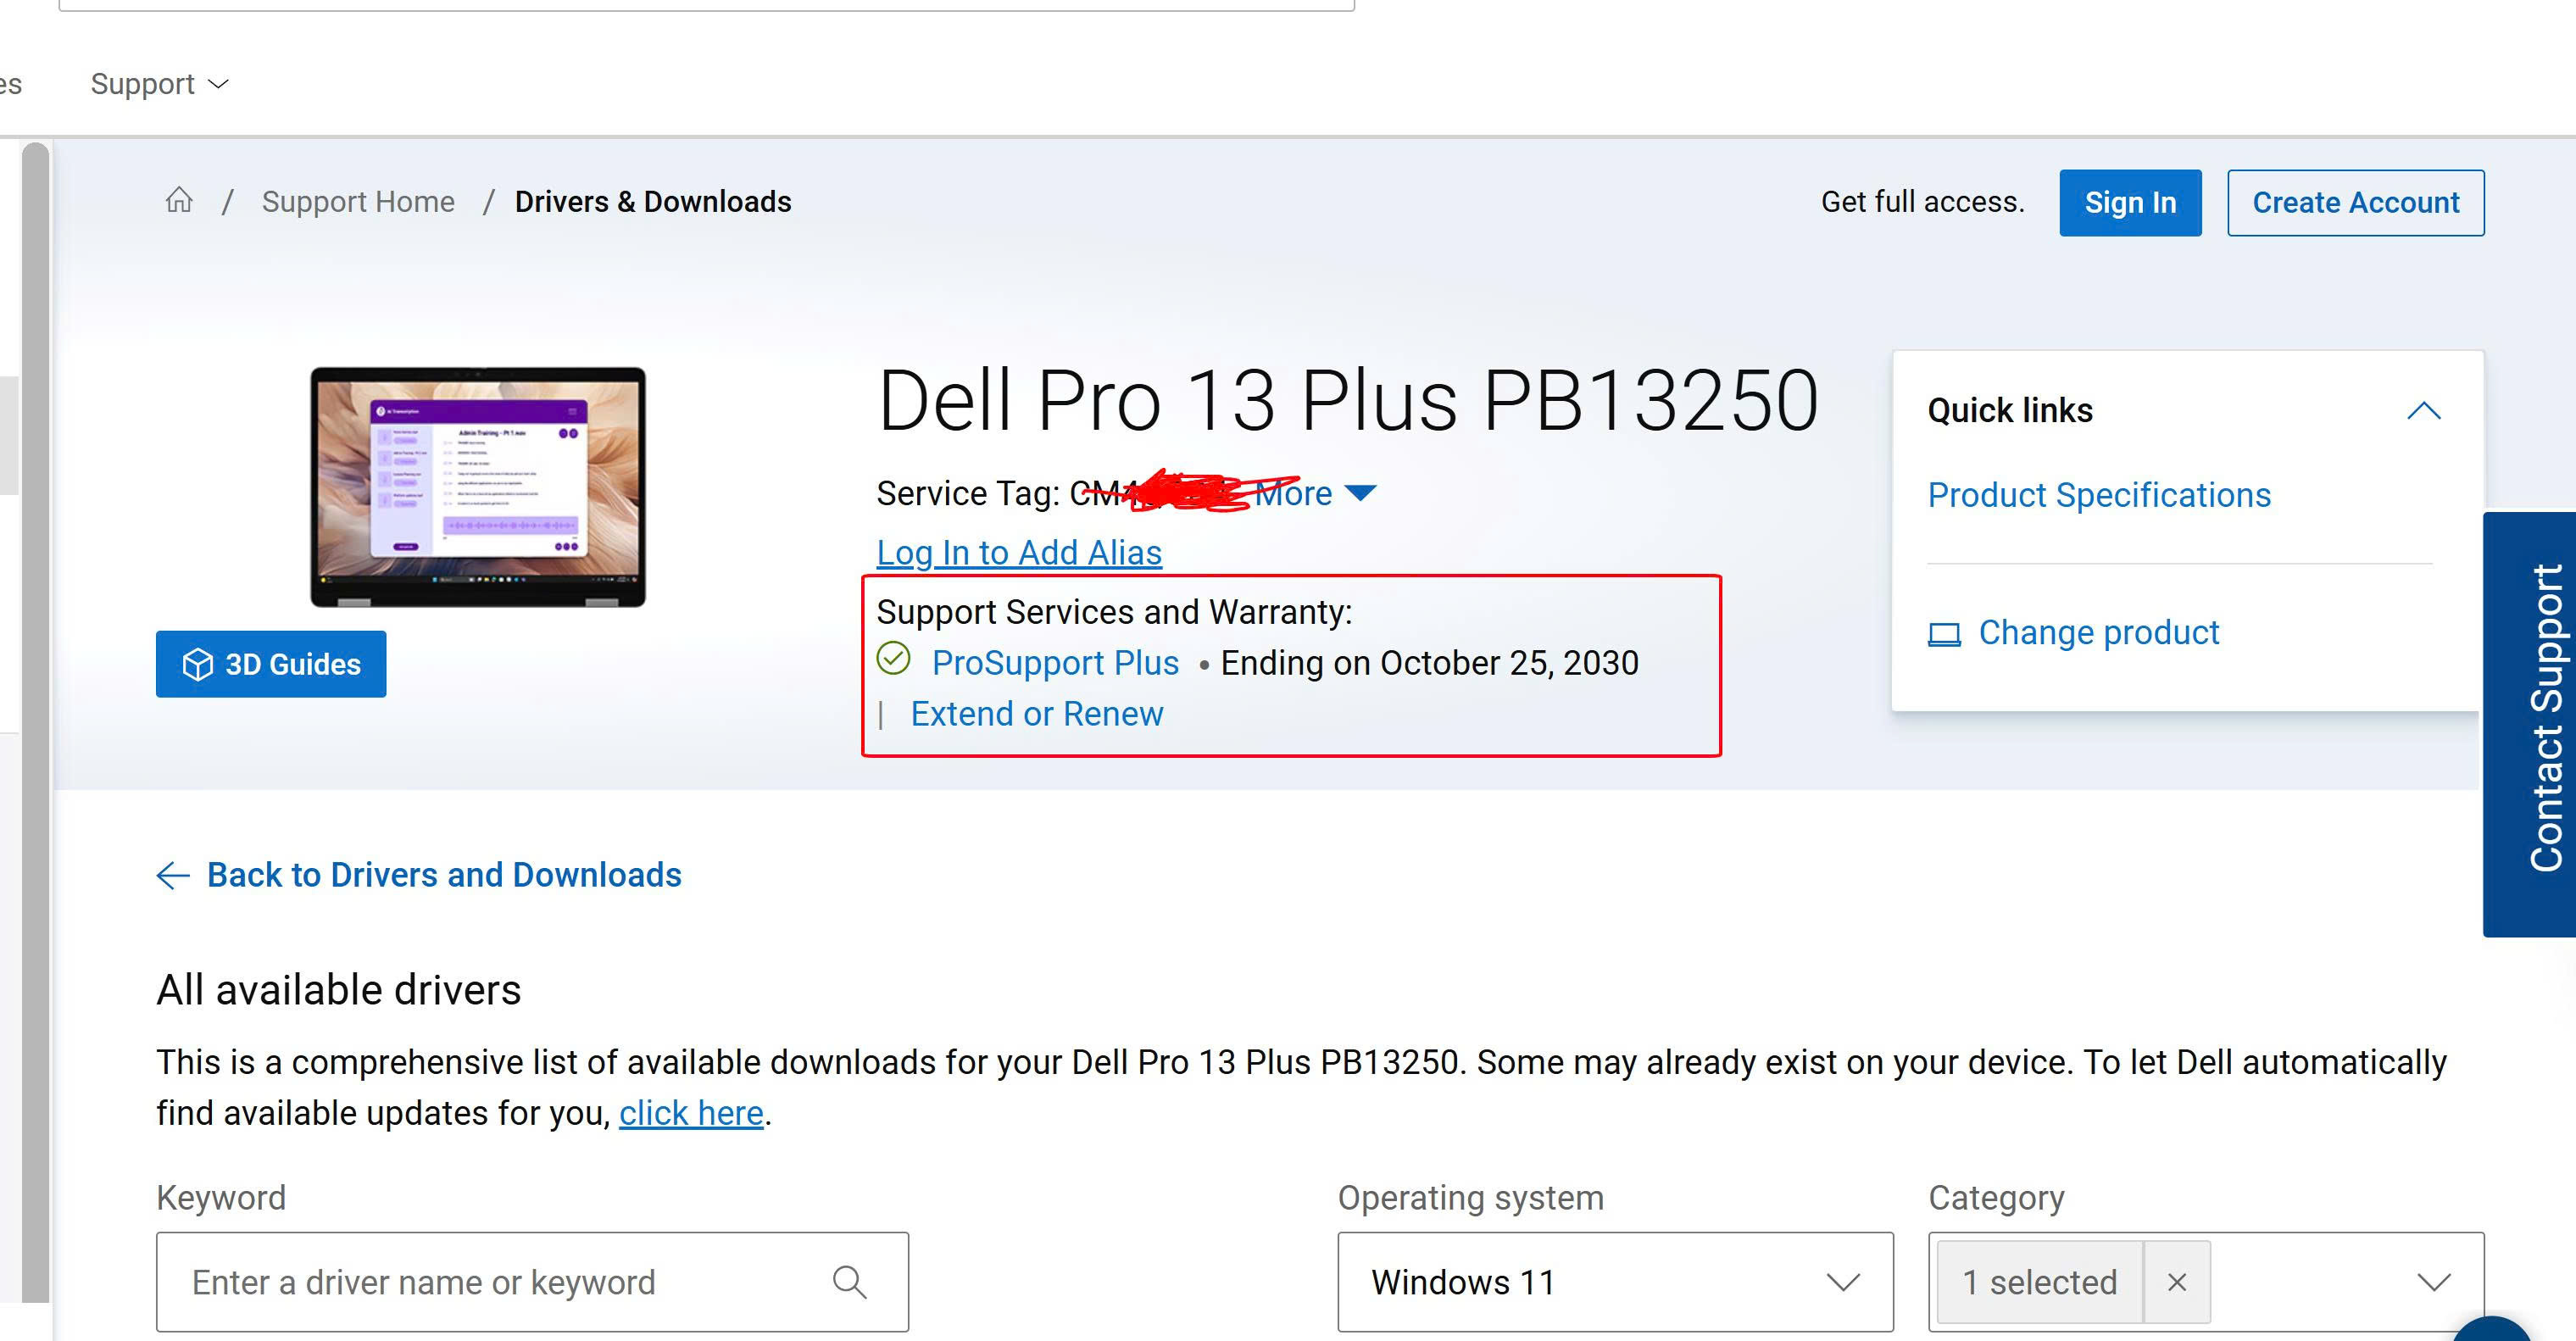Open the 3D Guides viewer via cube icon
This screenshot has width=2576, height=1341.
pos(199,663)
